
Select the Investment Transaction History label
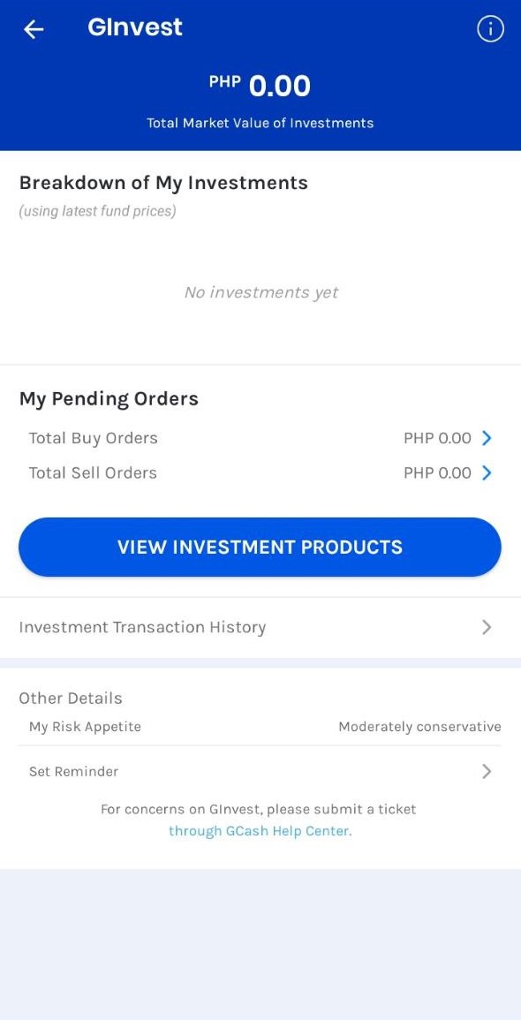tap(142, 627)
